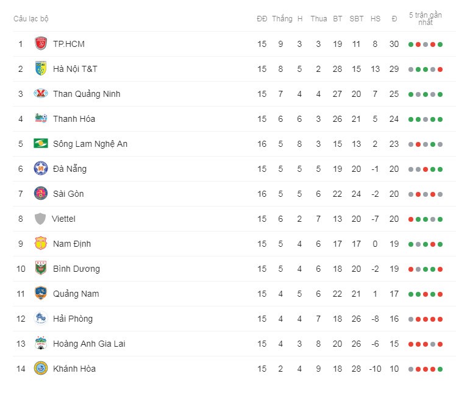The width and height of the screenshot is (456, 393).
Task: Click the last red form dot for Hà Nội T&T
Action: point(440,69)
